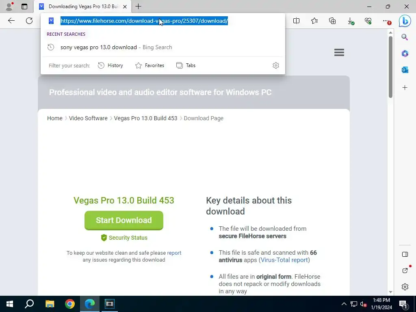The width and height of the screenshot is (416, 312).
Task: Open sidebar settings gear
Action: click(x=405, y=287)
